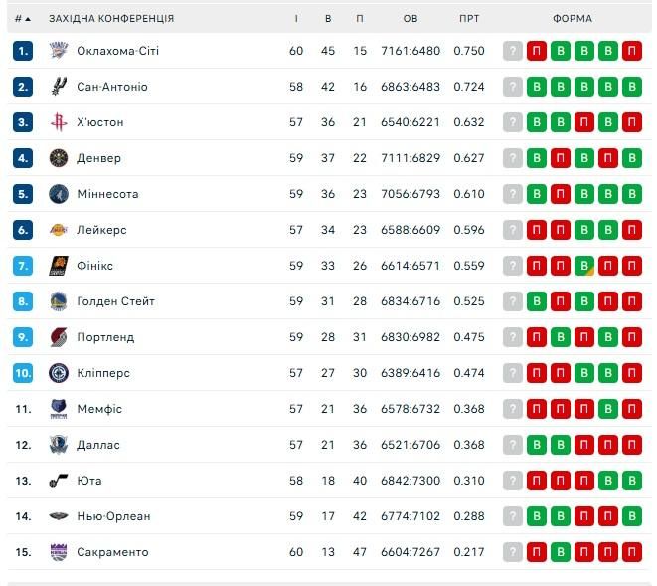This screenshot has height=586, width=657.
Task: Open the Мемфіс team link
Action: tap(99, 409)
